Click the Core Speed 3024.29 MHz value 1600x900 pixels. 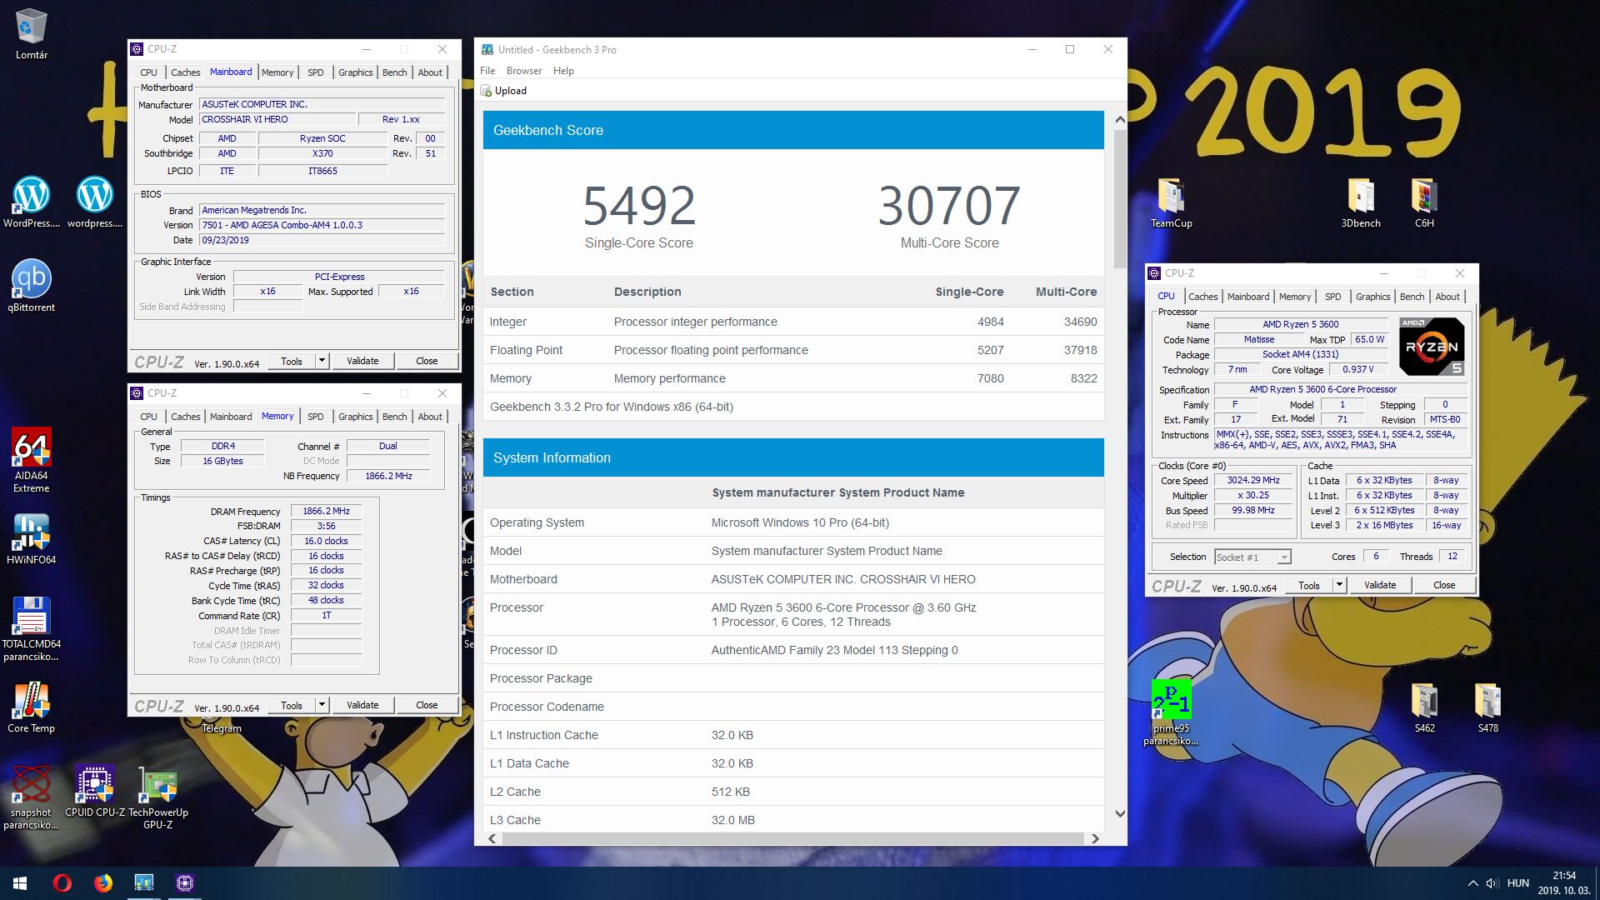coord(1253,481)
